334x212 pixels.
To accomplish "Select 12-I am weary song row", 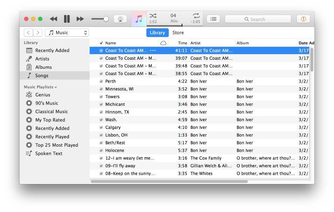I will pyautogui.click(x=199, y=158).
